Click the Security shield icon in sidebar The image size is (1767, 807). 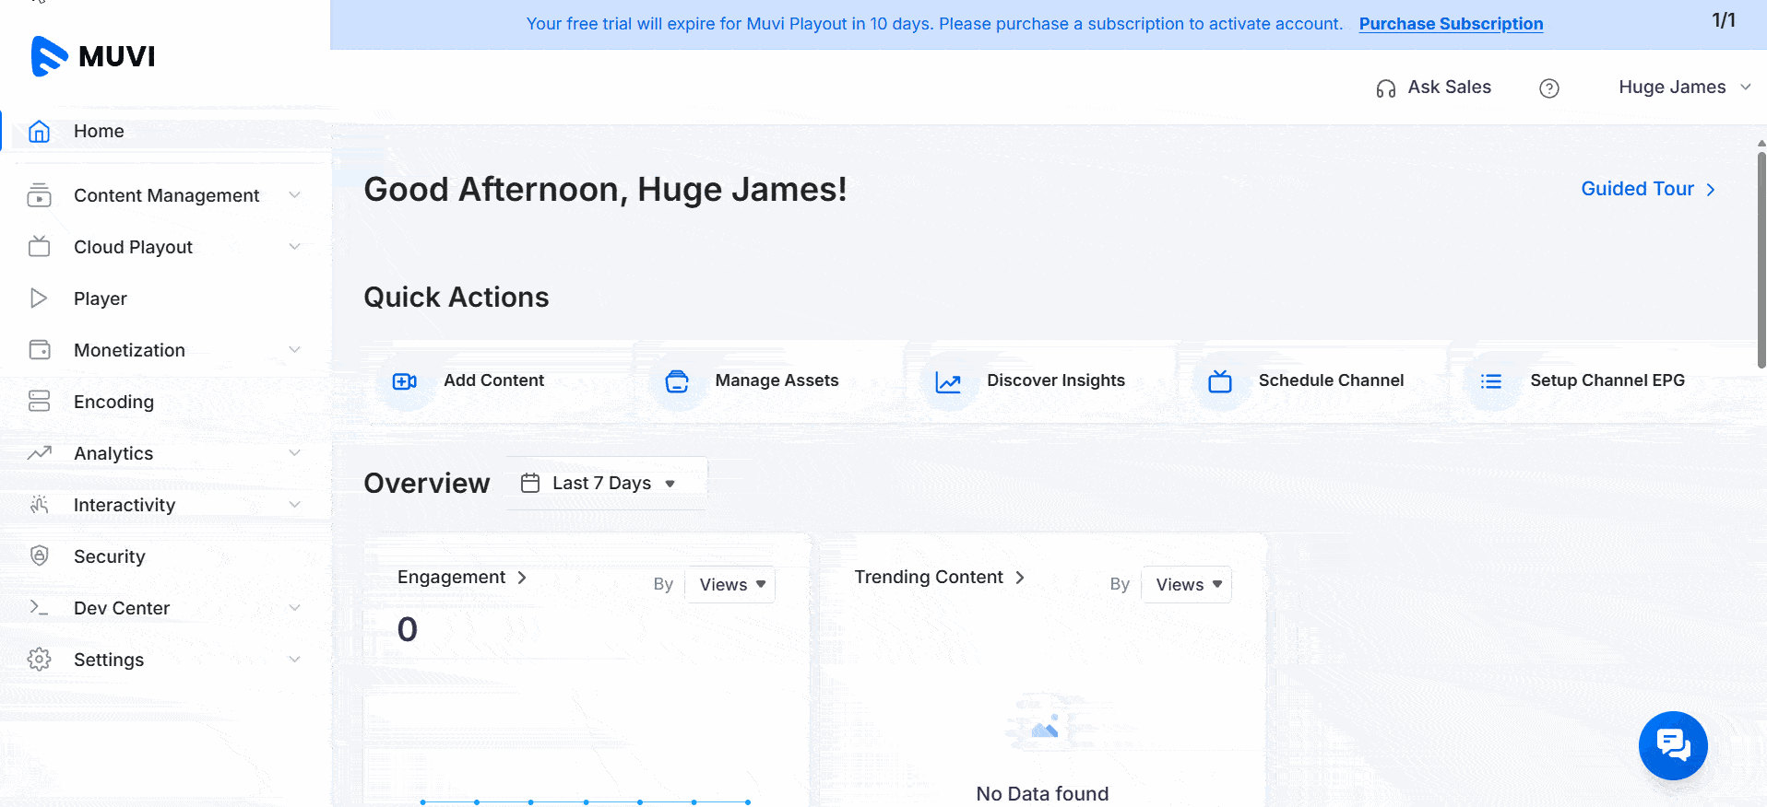click(39, 556)
